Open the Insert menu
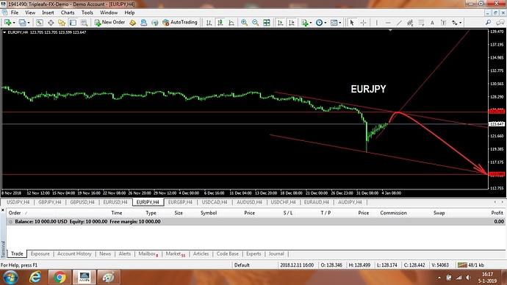The image size is (507, 285). tap(48, 12)
